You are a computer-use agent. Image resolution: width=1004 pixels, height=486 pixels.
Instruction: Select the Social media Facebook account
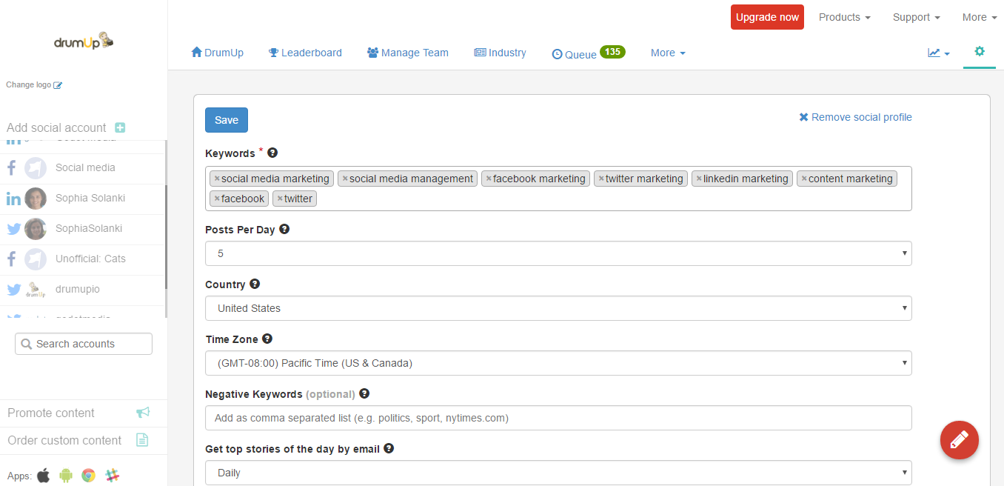pyautogui.click(x=83, y=168)
